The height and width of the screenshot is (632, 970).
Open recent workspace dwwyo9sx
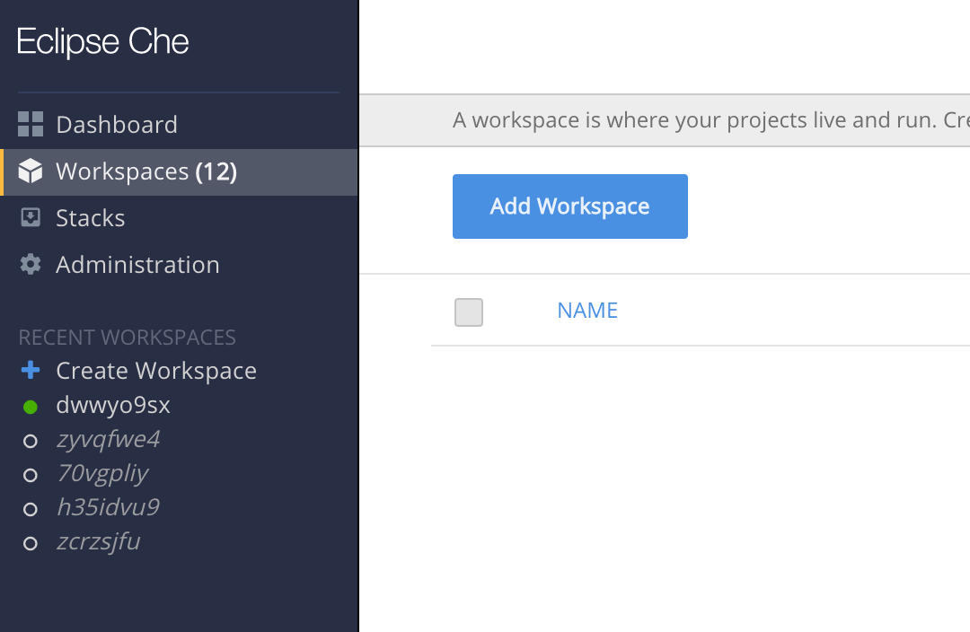click(113, 406)
